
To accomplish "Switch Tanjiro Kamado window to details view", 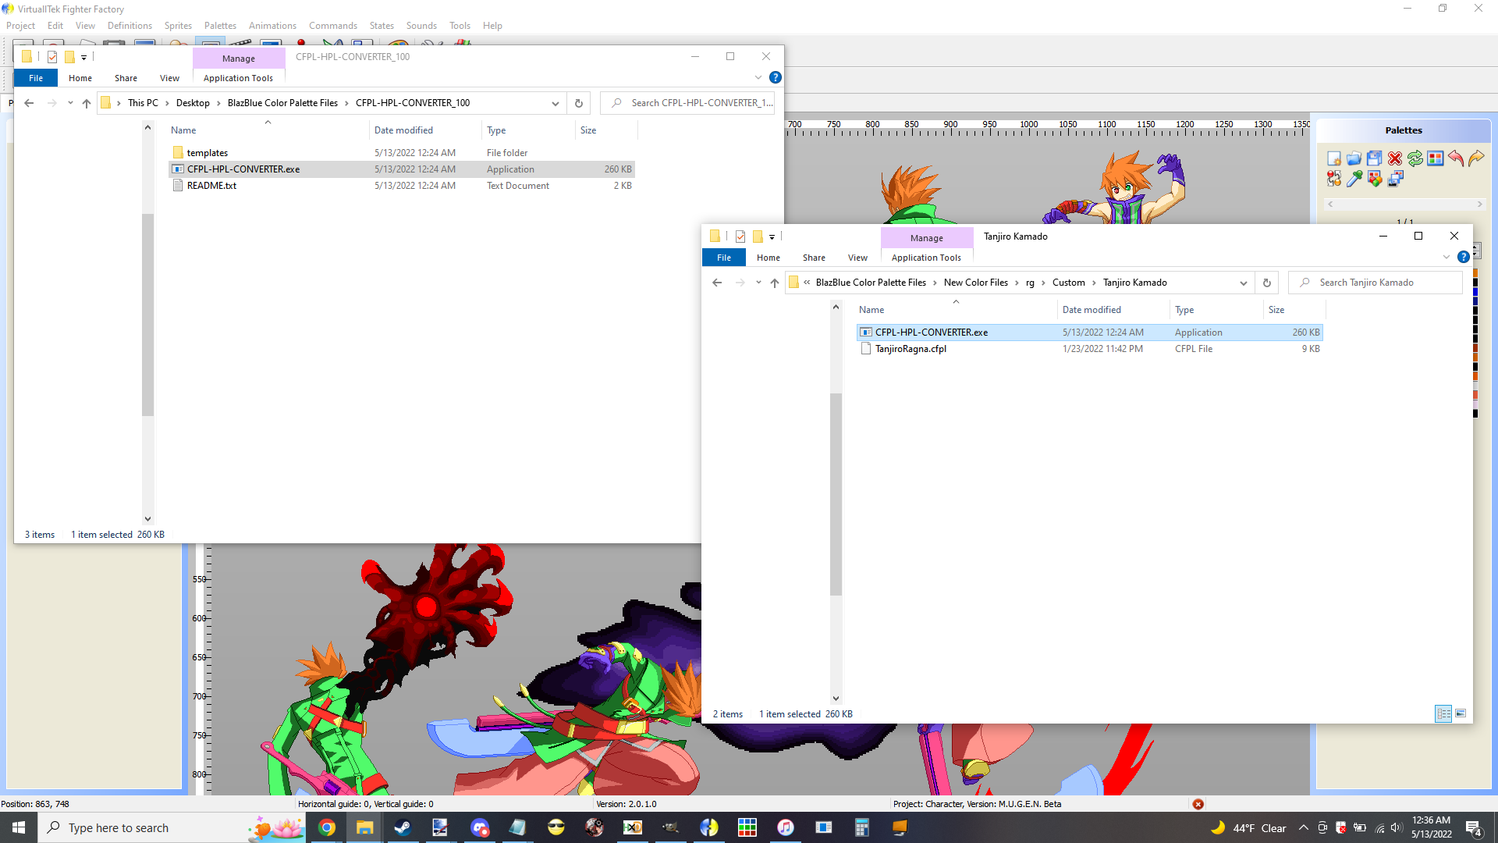I will [1443, 713].
